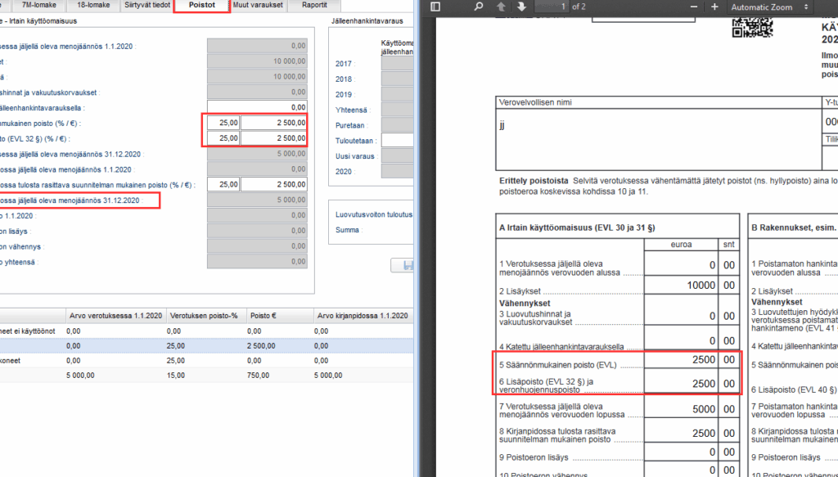
Task: Click PDF row 7 menojäännös value 5000
Action: click(x=704, y=409)
